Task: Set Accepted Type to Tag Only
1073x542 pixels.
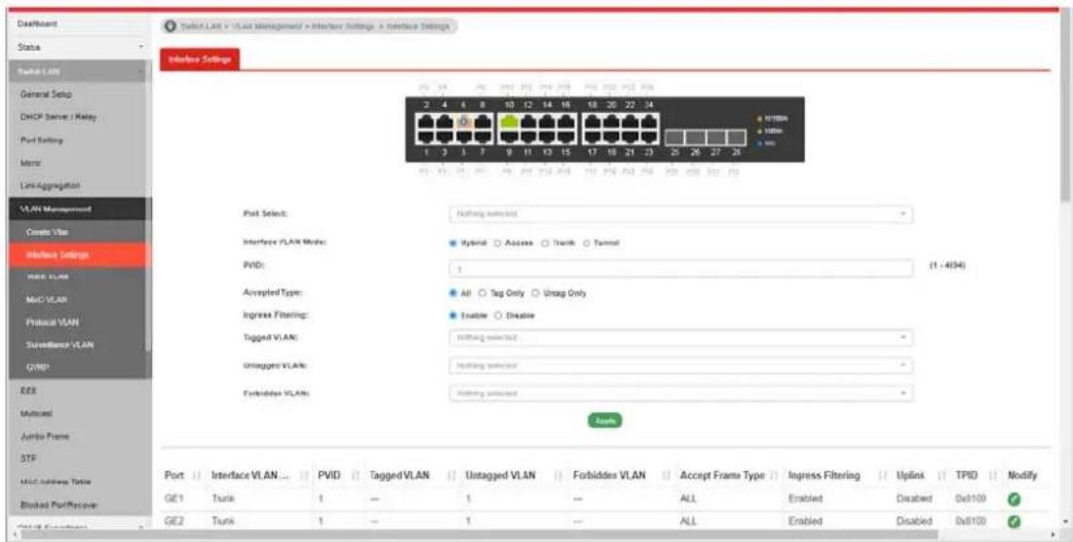Action: (x=482, y=292)
